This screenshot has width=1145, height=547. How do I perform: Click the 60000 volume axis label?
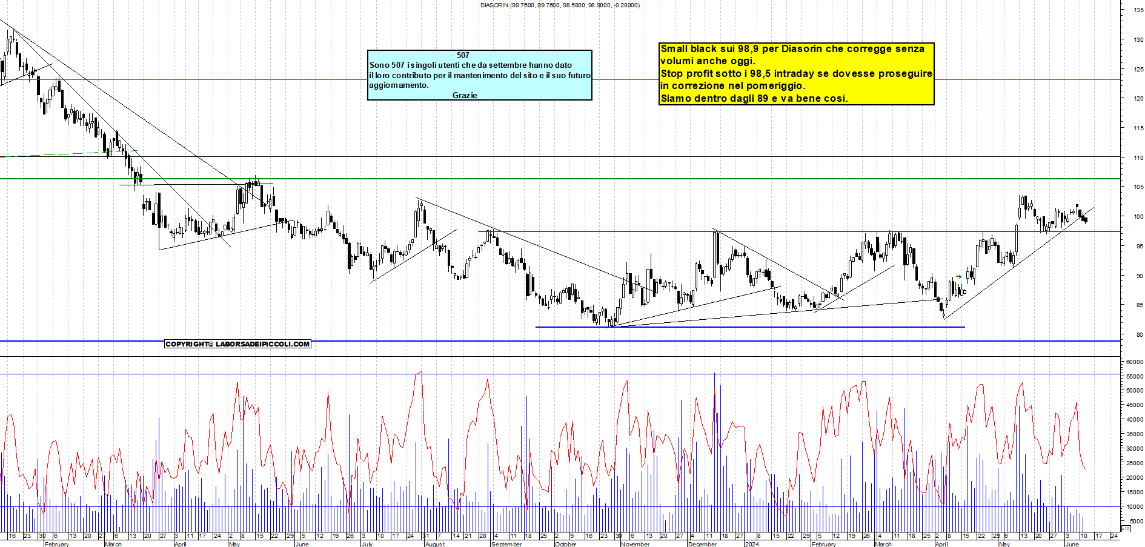[1135, 362]
